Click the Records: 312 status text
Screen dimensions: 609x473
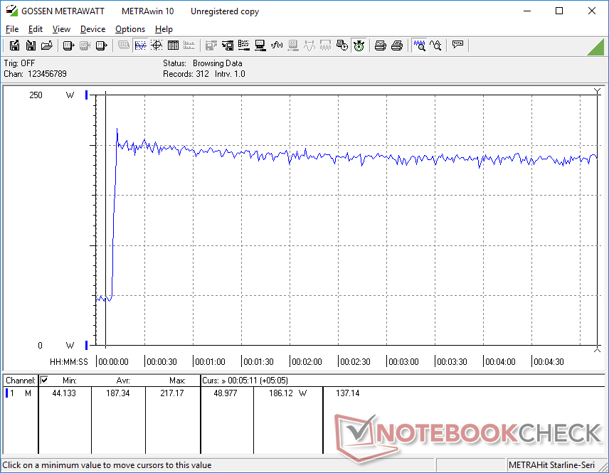[x=186, y=74]
